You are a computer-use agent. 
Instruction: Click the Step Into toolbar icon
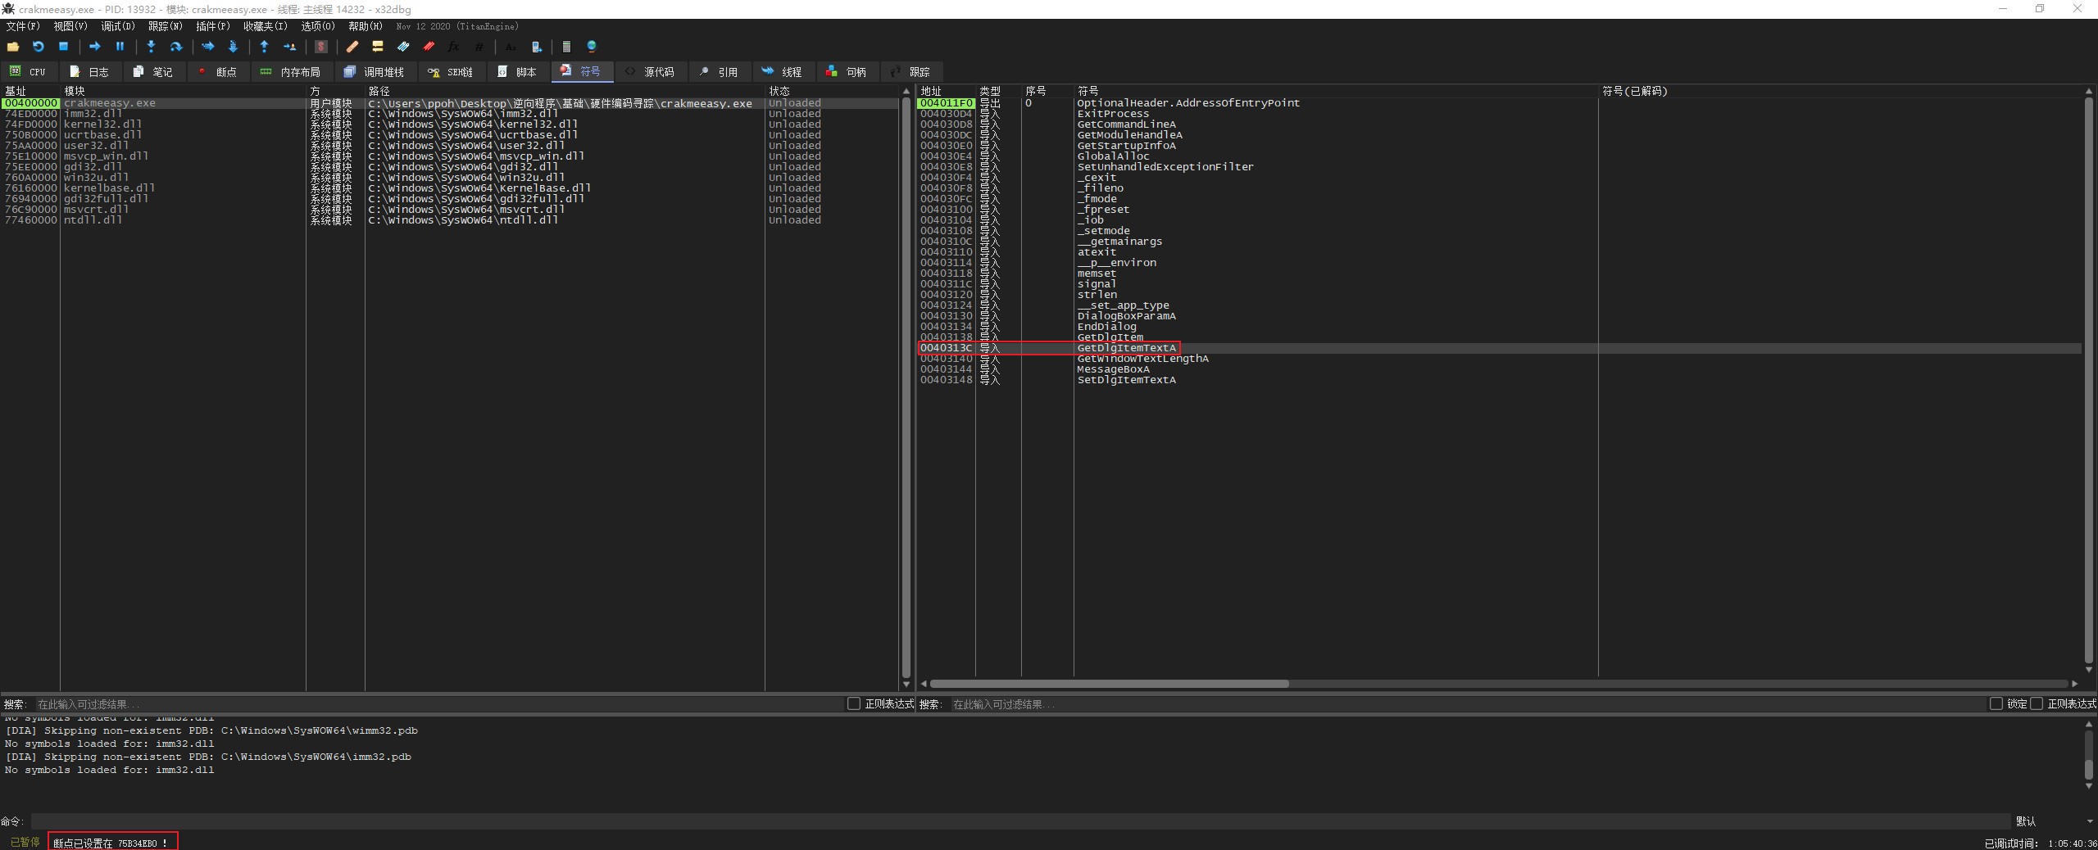pos(151,47)
